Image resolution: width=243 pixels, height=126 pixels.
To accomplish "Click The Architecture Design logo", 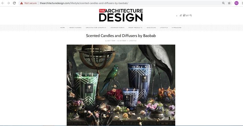I will click(121, 15).
